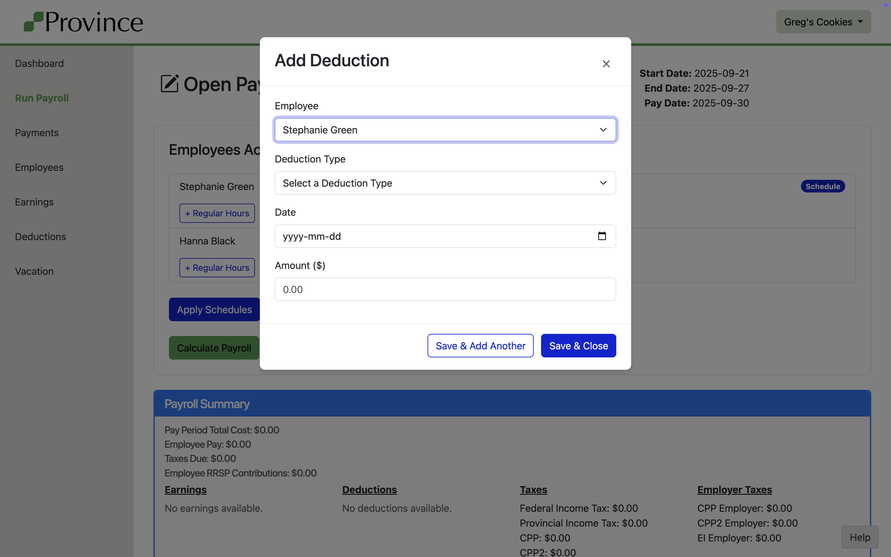Open the Deduction Type dropdown
891x557 pixels.
(x=445, y=183)
